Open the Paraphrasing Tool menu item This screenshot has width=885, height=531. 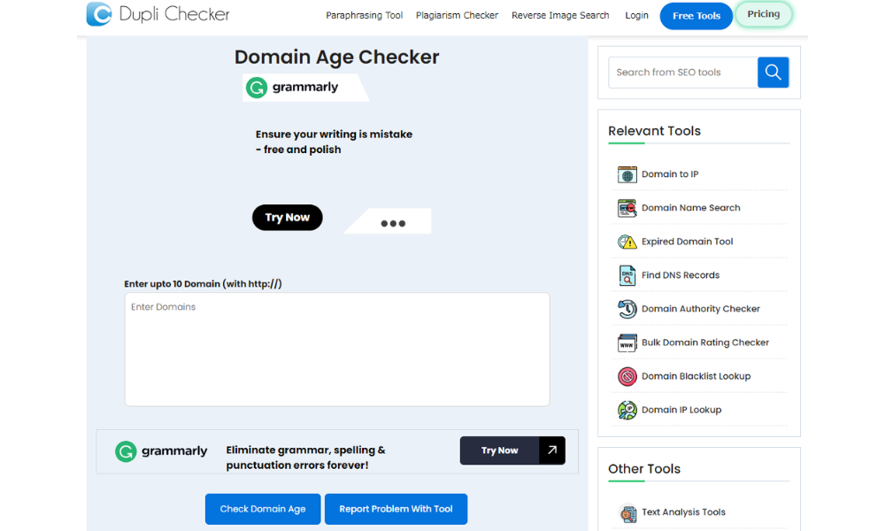click(365, 15)
